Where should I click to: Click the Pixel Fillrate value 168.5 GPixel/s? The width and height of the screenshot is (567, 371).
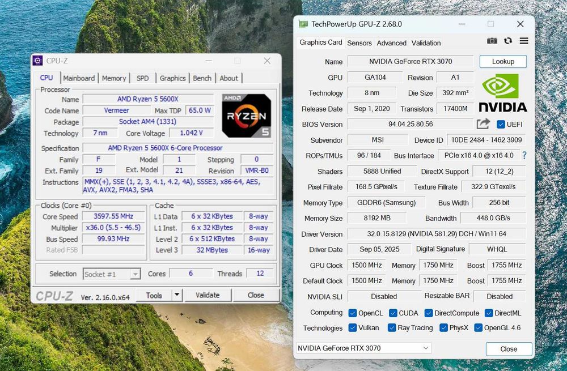tap(376, 187)
